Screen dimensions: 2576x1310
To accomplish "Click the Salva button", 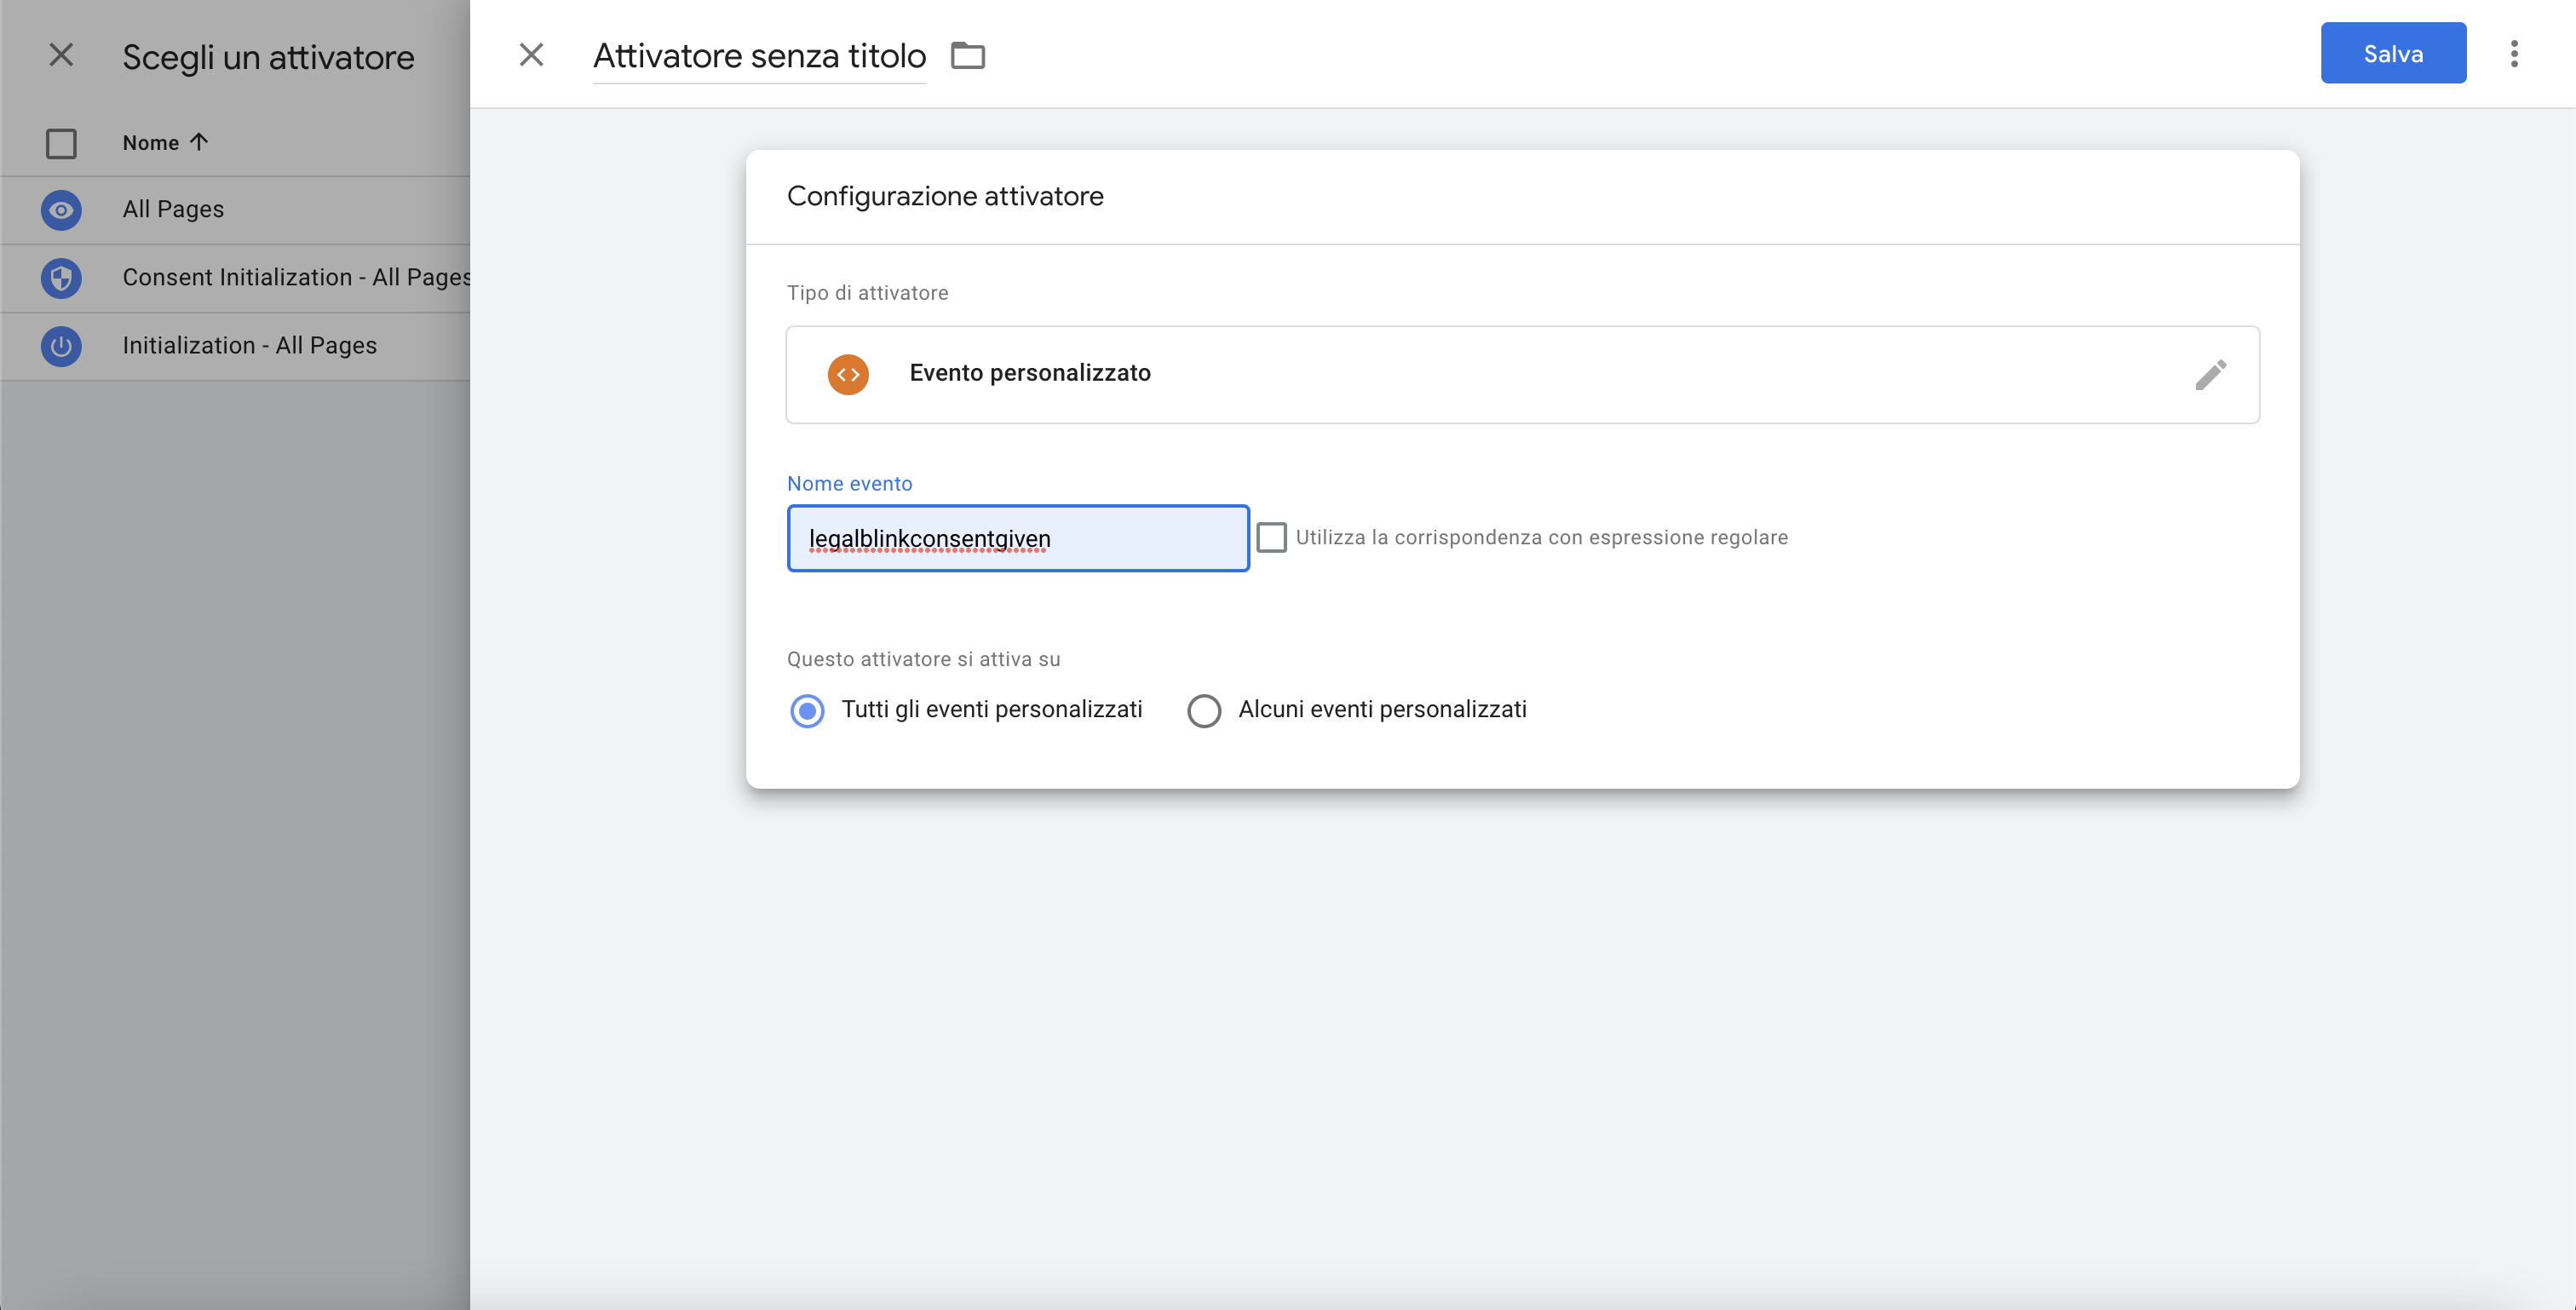I will pyautogui.click(x=2393, y=53).
